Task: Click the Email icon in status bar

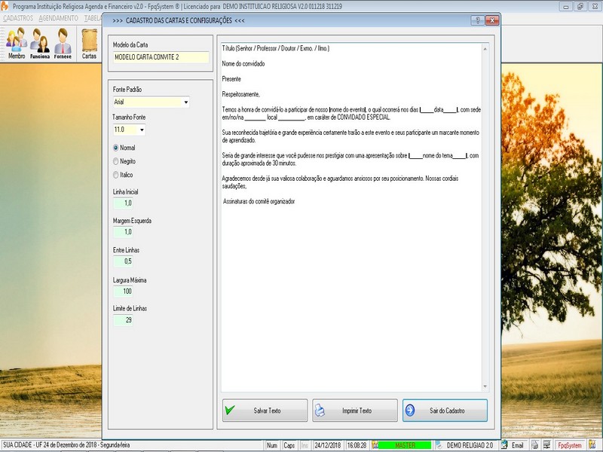Action: (x=504, y=445)
